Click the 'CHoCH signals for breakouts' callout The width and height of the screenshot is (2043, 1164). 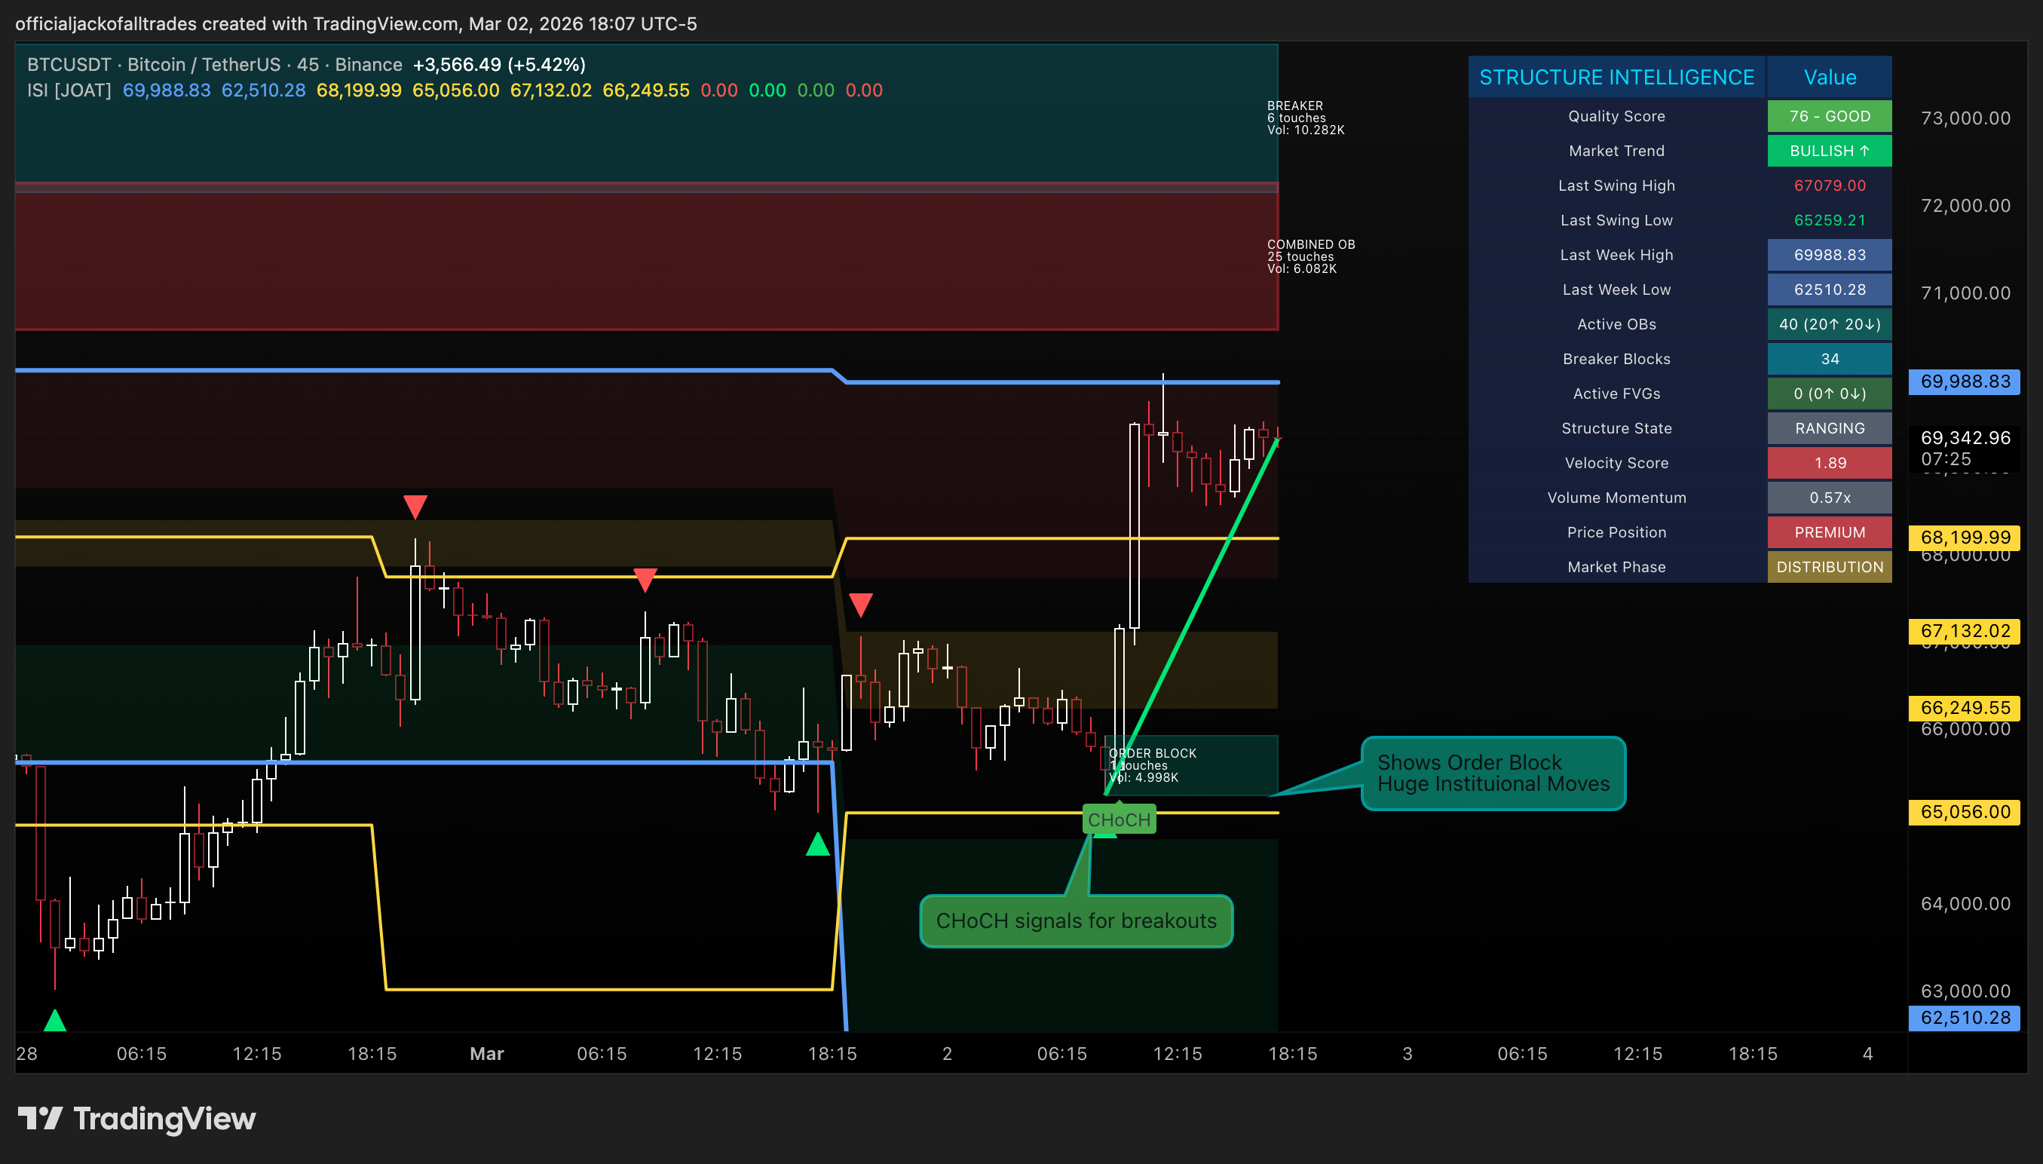coord(1076,921)
